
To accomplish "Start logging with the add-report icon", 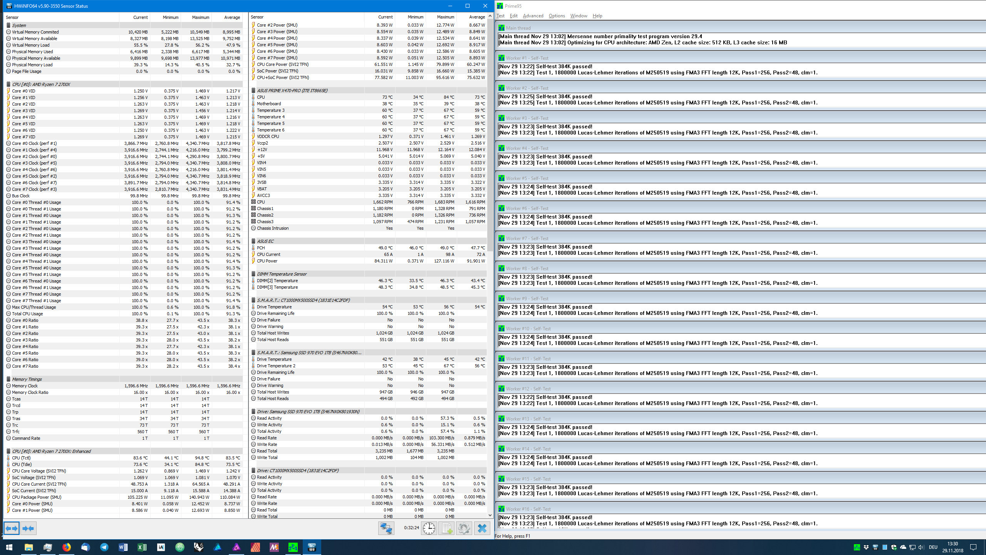I will click(x=447, y=528).
